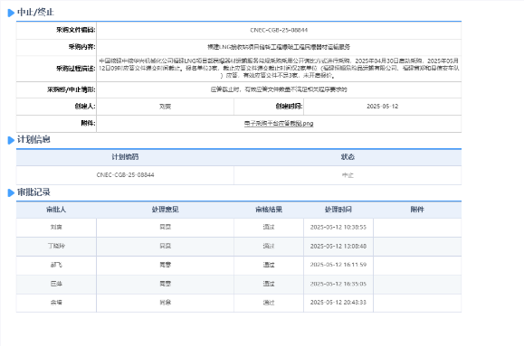Click the 状态 column header

click(x=348, y=157)
